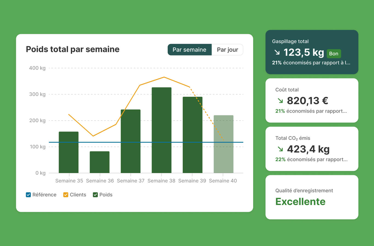The image size is (374, 246).
Task: Click the down arrow beside 423,4 kg
Action: pos(280,149)
